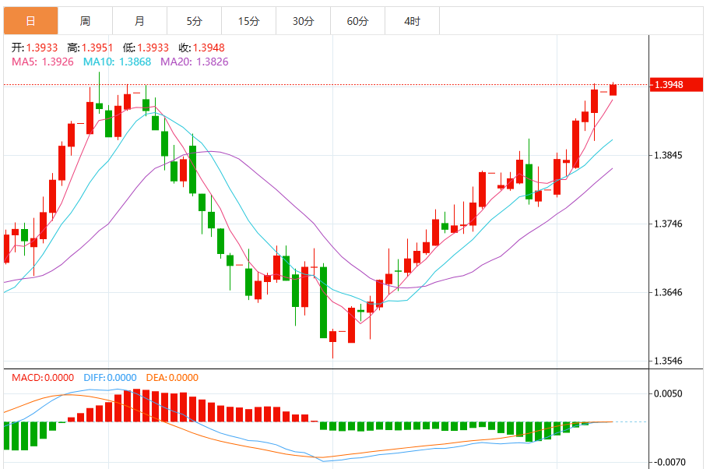Screen dimensions: 710x469
Task: Click the 1.3546 price axis label
Action: pyautogui.click(x=668, y=361)
